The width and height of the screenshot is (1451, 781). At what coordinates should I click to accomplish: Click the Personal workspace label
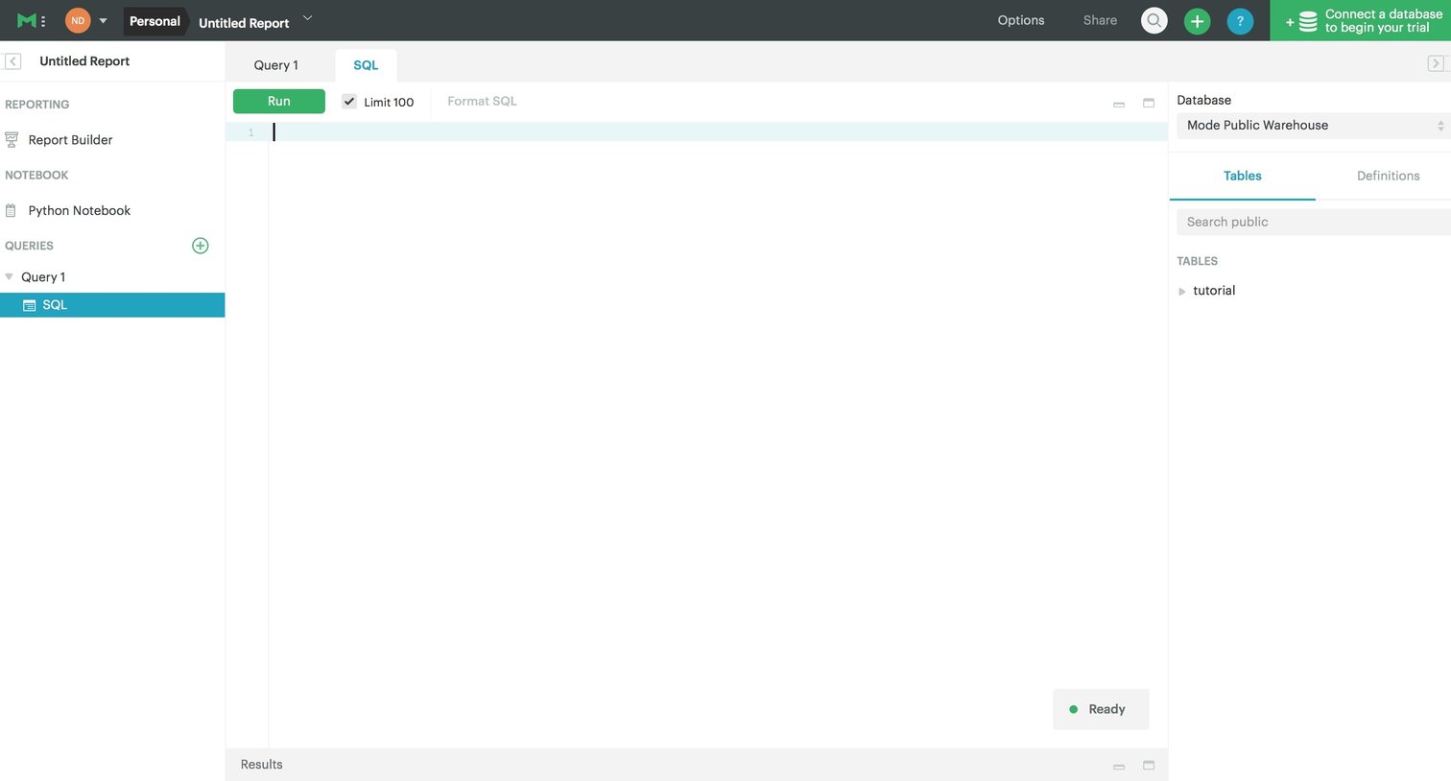pyautogui.click(x=155, y=21)
